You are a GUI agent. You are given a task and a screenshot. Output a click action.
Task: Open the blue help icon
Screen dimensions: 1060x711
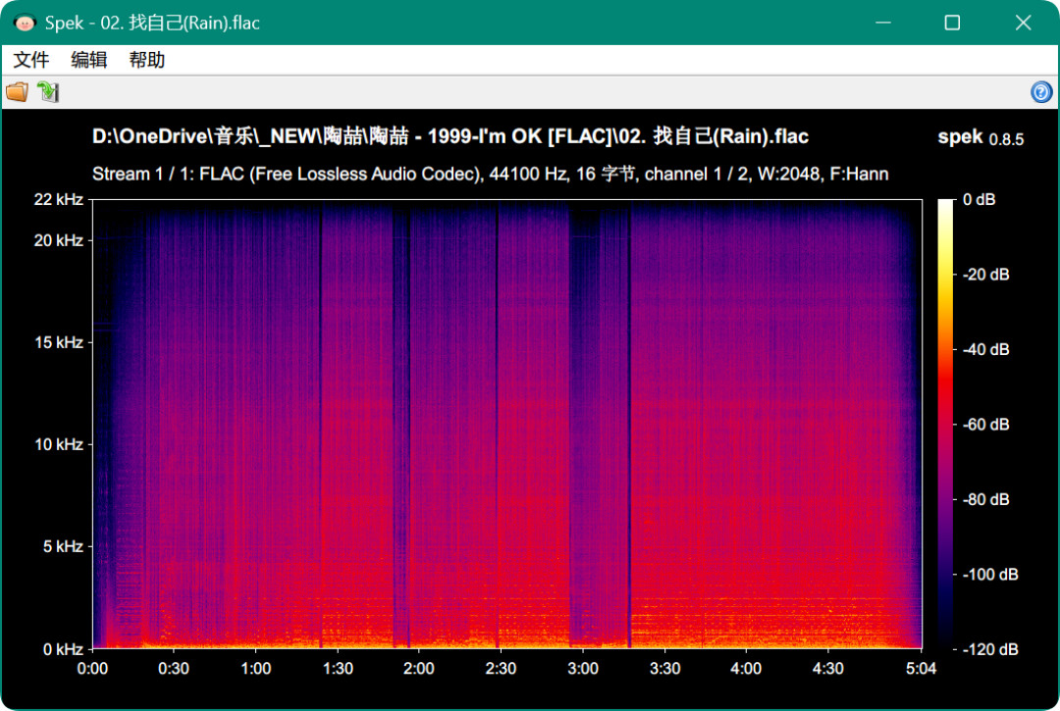click(x=1041, y=91)
